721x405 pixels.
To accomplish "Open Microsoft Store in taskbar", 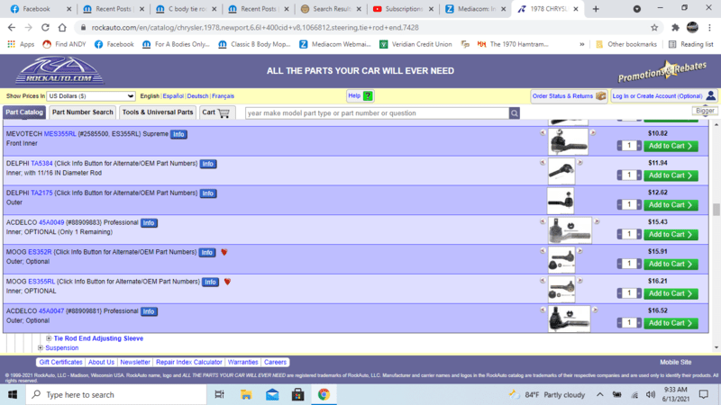I will (x=298, y=394).
